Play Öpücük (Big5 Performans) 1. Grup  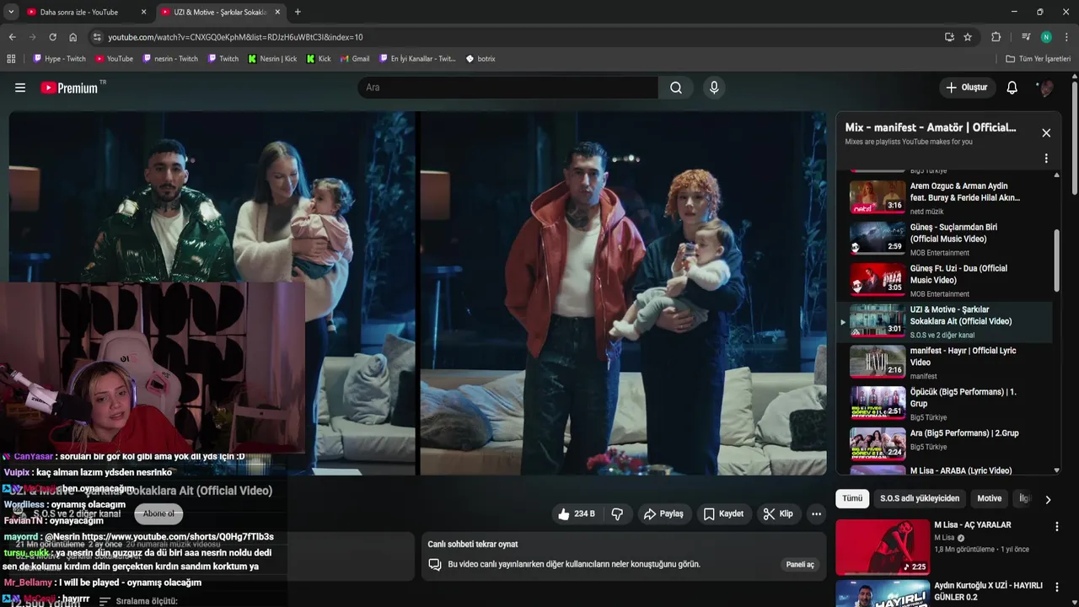click(x=944, y=404)
